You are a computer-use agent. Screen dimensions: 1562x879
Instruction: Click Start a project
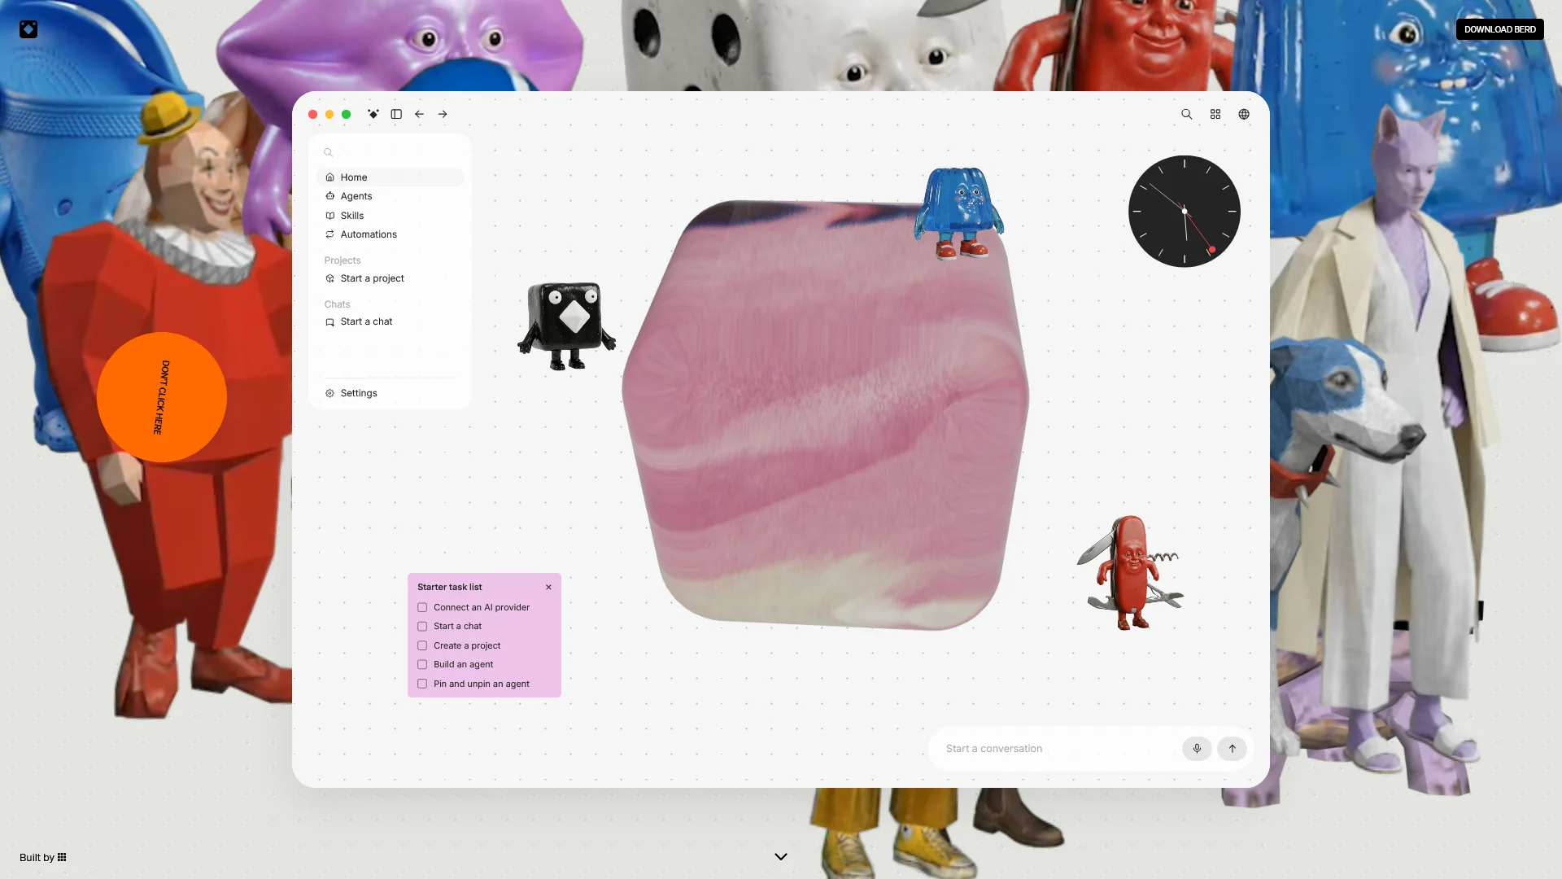[390, 278]
